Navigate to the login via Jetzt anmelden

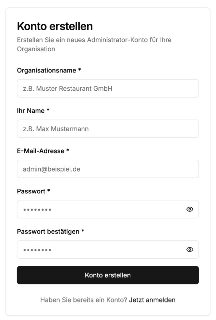[152, 300]
